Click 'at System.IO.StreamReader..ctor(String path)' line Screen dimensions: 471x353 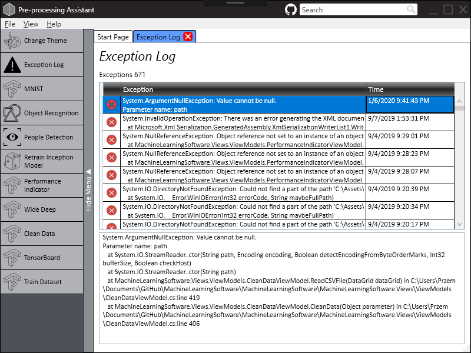point(171,272)
